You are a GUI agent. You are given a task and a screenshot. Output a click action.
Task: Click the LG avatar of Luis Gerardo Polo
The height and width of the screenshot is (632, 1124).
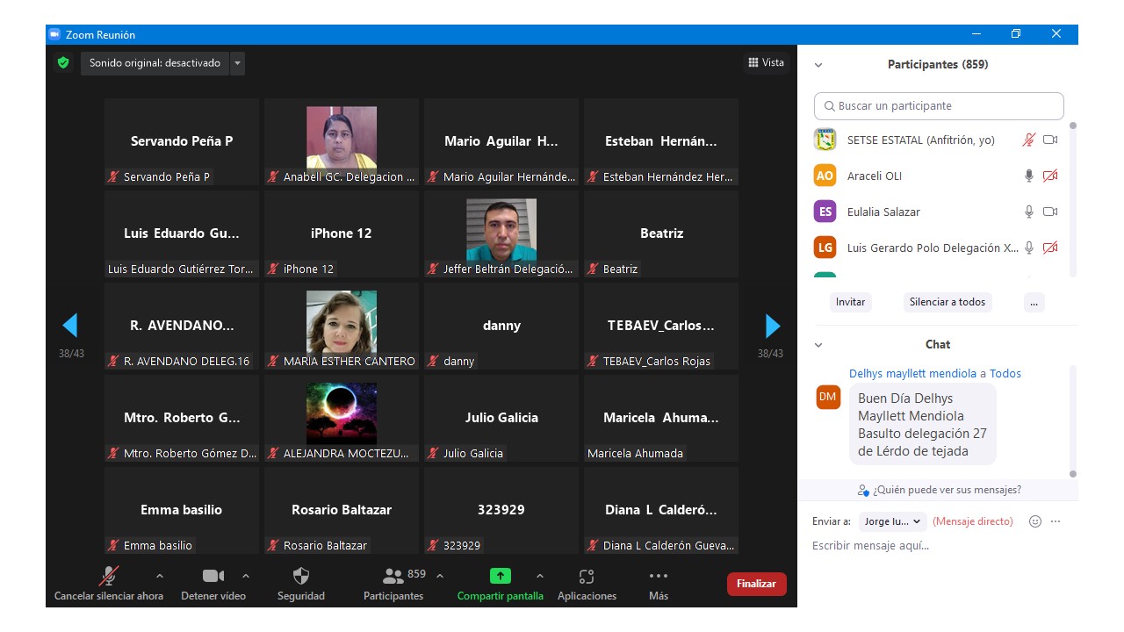coord(825,248)
